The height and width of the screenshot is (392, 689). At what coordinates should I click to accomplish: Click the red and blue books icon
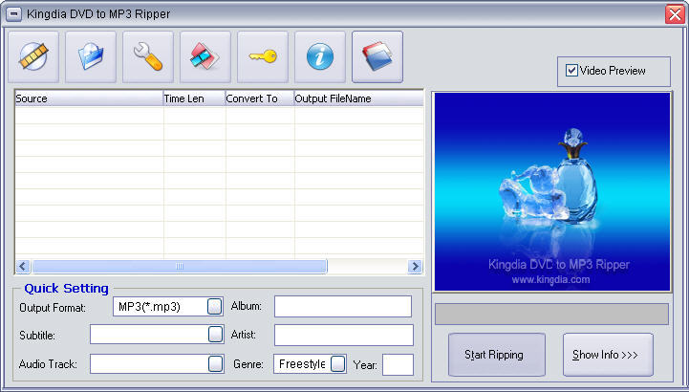coord(377,56)
